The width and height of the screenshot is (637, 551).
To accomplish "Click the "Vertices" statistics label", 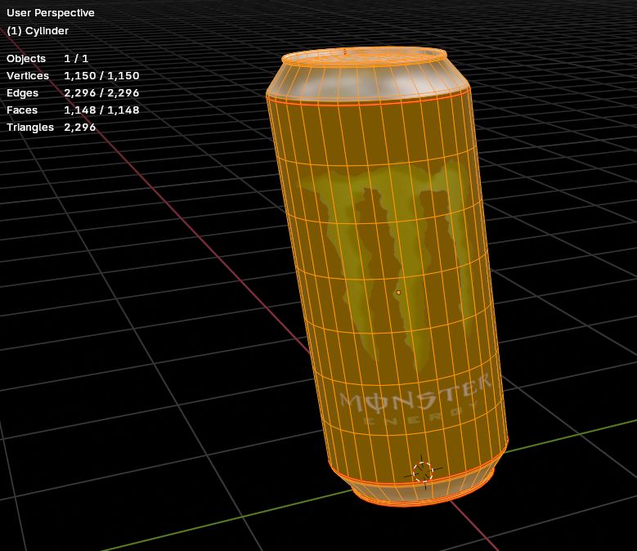I will 28,75.
